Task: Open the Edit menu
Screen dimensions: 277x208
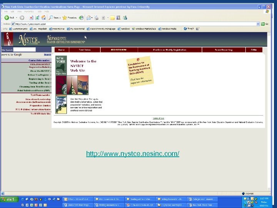Action: [12, 12]
